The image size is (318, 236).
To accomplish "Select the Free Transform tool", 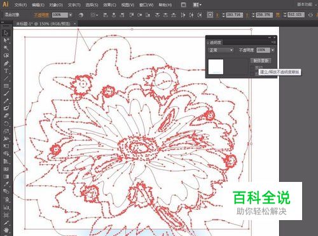I will (6, 146).
